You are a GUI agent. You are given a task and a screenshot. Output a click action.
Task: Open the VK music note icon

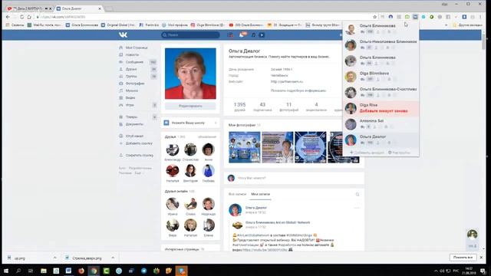pos(253,34)
